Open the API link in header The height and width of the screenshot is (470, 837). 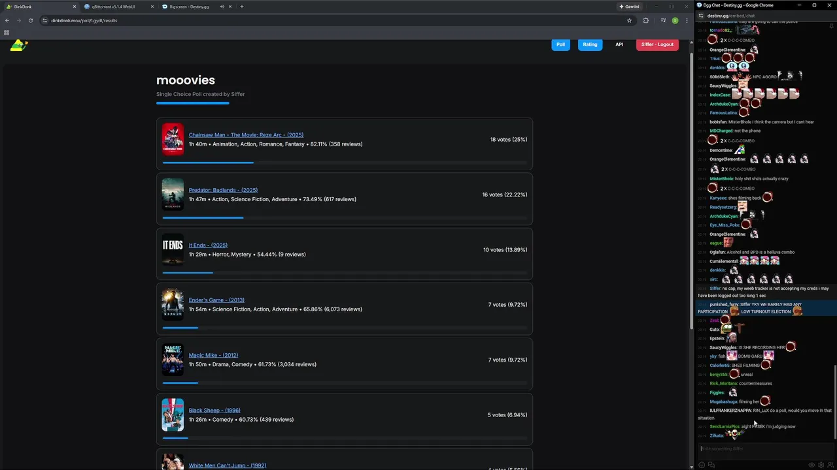point(619,44)
